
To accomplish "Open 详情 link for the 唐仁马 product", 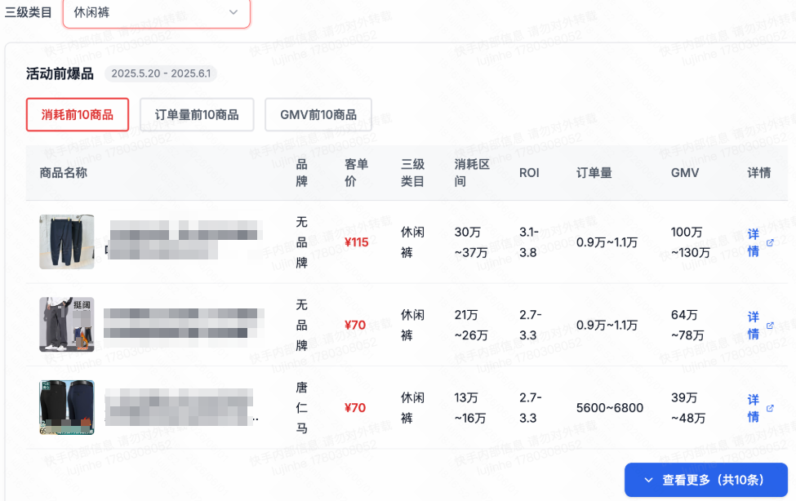I will click(x=754, y=408).
